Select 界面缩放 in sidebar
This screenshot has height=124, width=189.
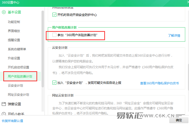14,31
